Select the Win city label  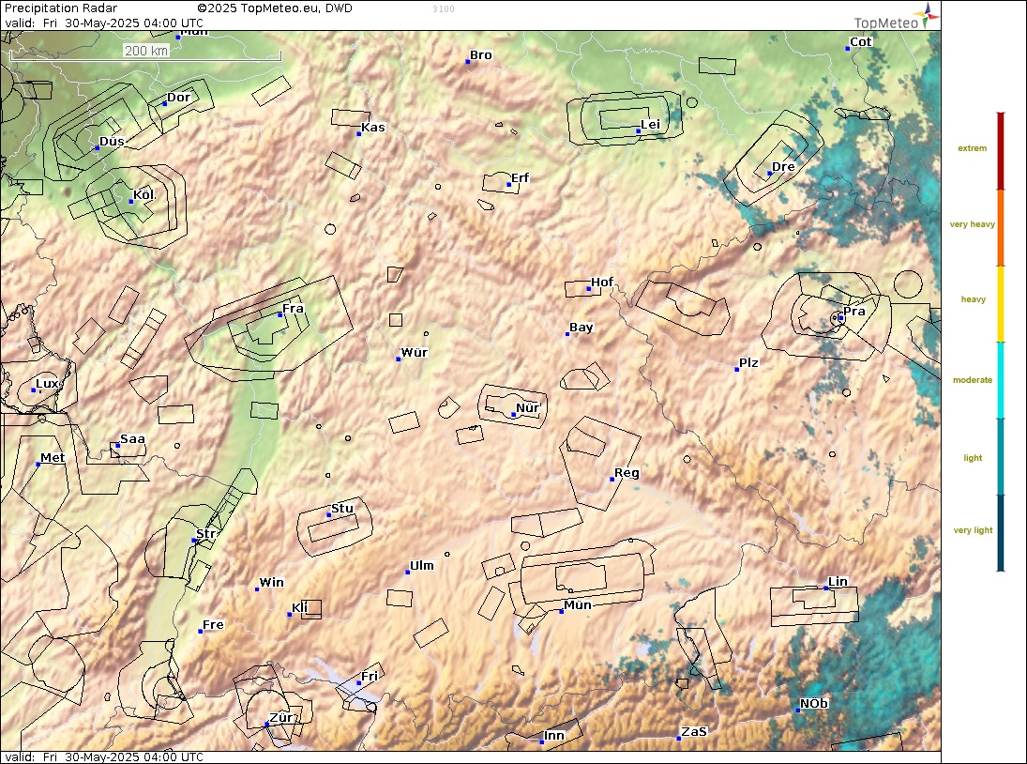pos(271,583)
